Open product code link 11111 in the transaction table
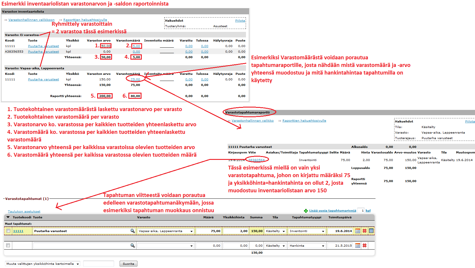The width and height of the screenshot is (475, 268). click(18, 231)
